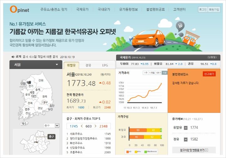Click the 국제유가 경유 96.51 price
The width and height of the screenshot is (226, 158).
204,64
